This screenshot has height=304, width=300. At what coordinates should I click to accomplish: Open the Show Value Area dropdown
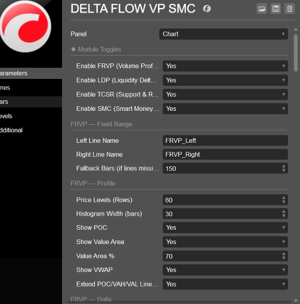coord(225,242)
